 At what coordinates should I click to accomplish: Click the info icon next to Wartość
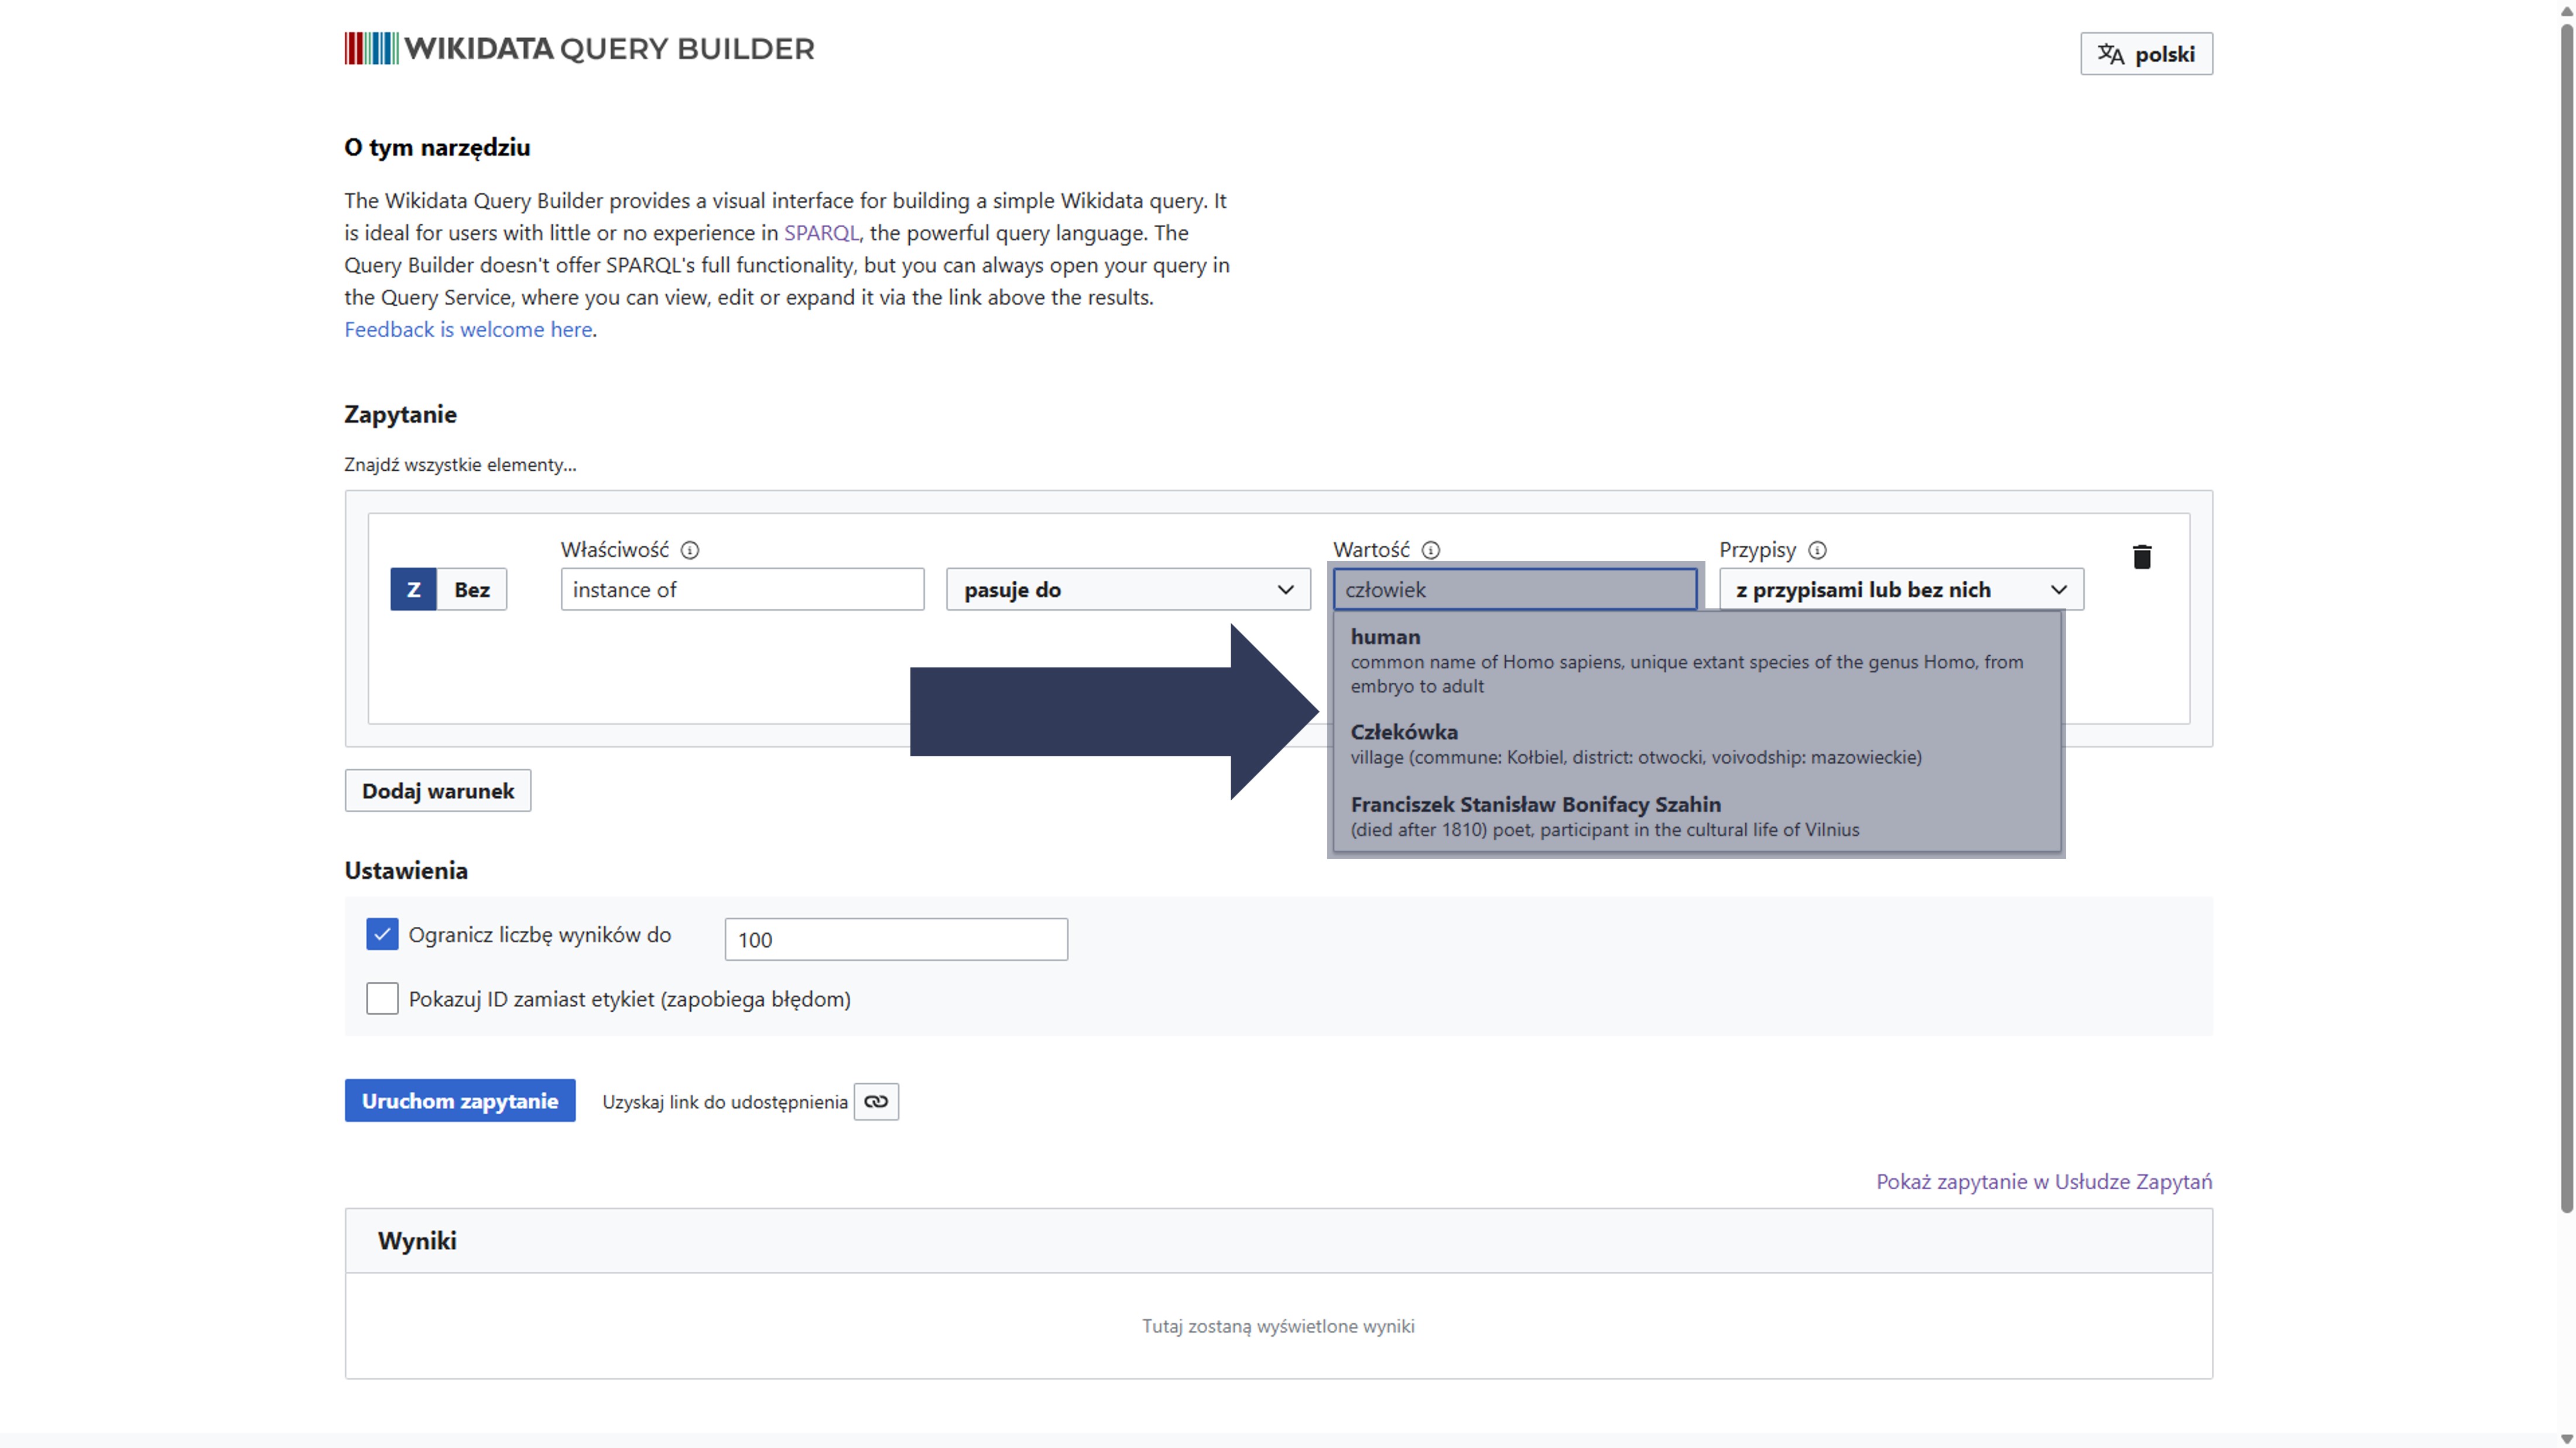pyautogui.click(x=1431, y=550)
